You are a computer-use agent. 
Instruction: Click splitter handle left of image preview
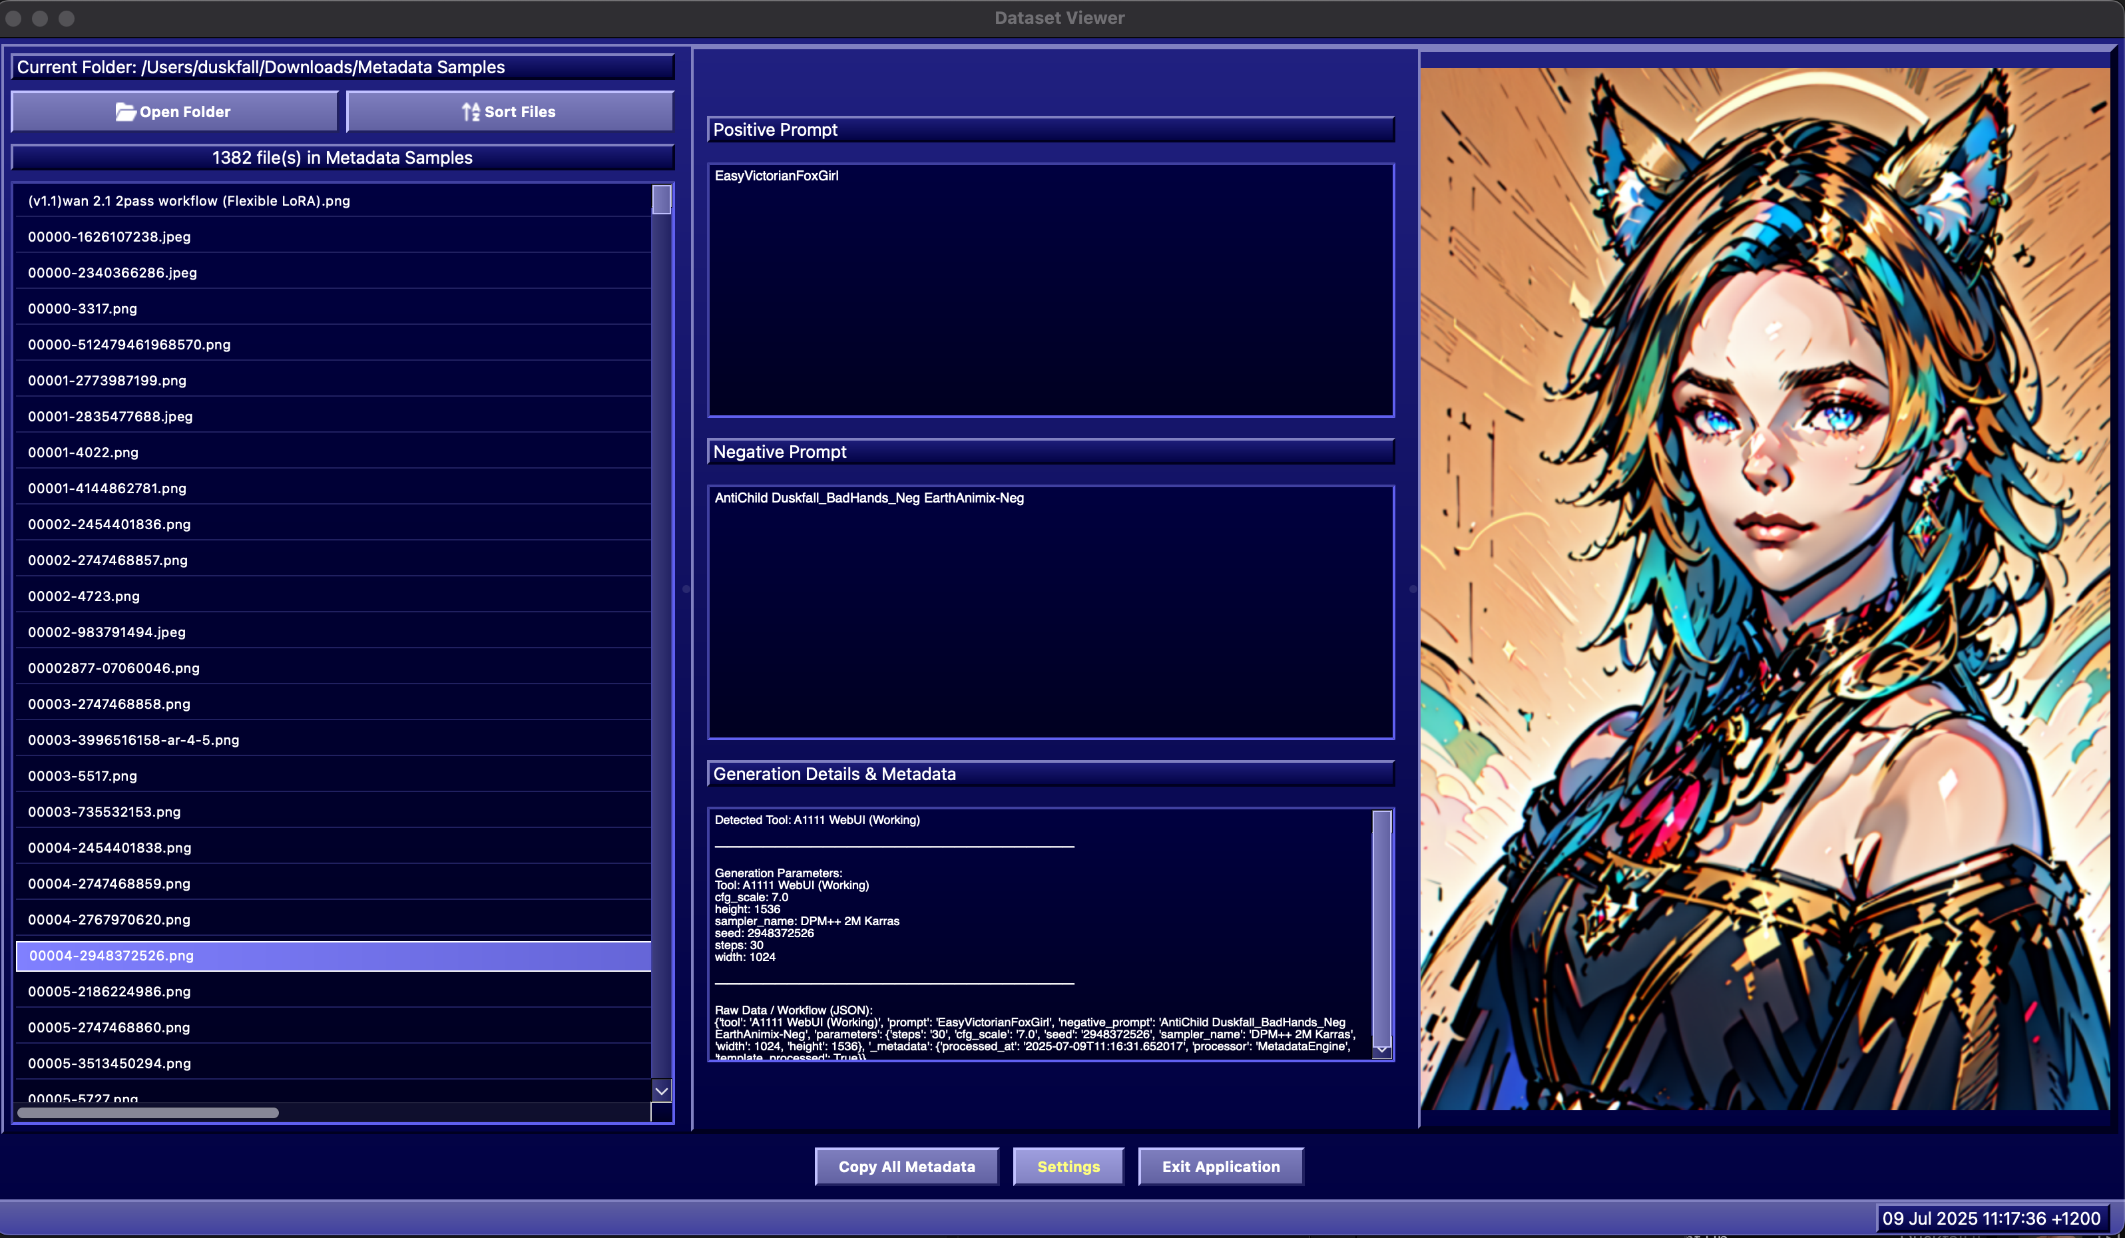pyautogui.click(x=1413, y=588)
